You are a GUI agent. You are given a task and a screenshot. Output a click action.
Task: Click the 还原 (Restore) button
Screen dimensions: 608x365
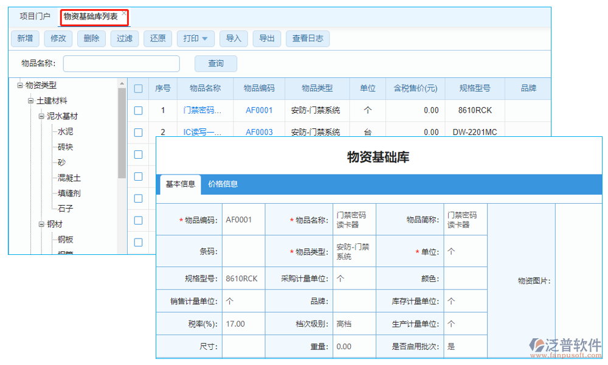[x=157, y=38]
